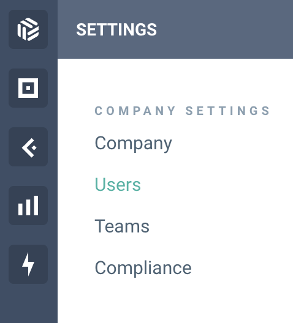This screenshot has height=323, width=293.
Task: Open automations with the bolt icon
Action: 28,264
